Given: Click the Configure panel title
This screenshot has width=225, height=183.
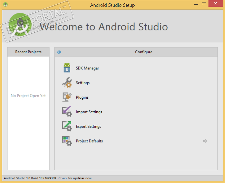Looking at the screenshot, I should [144, 52].
